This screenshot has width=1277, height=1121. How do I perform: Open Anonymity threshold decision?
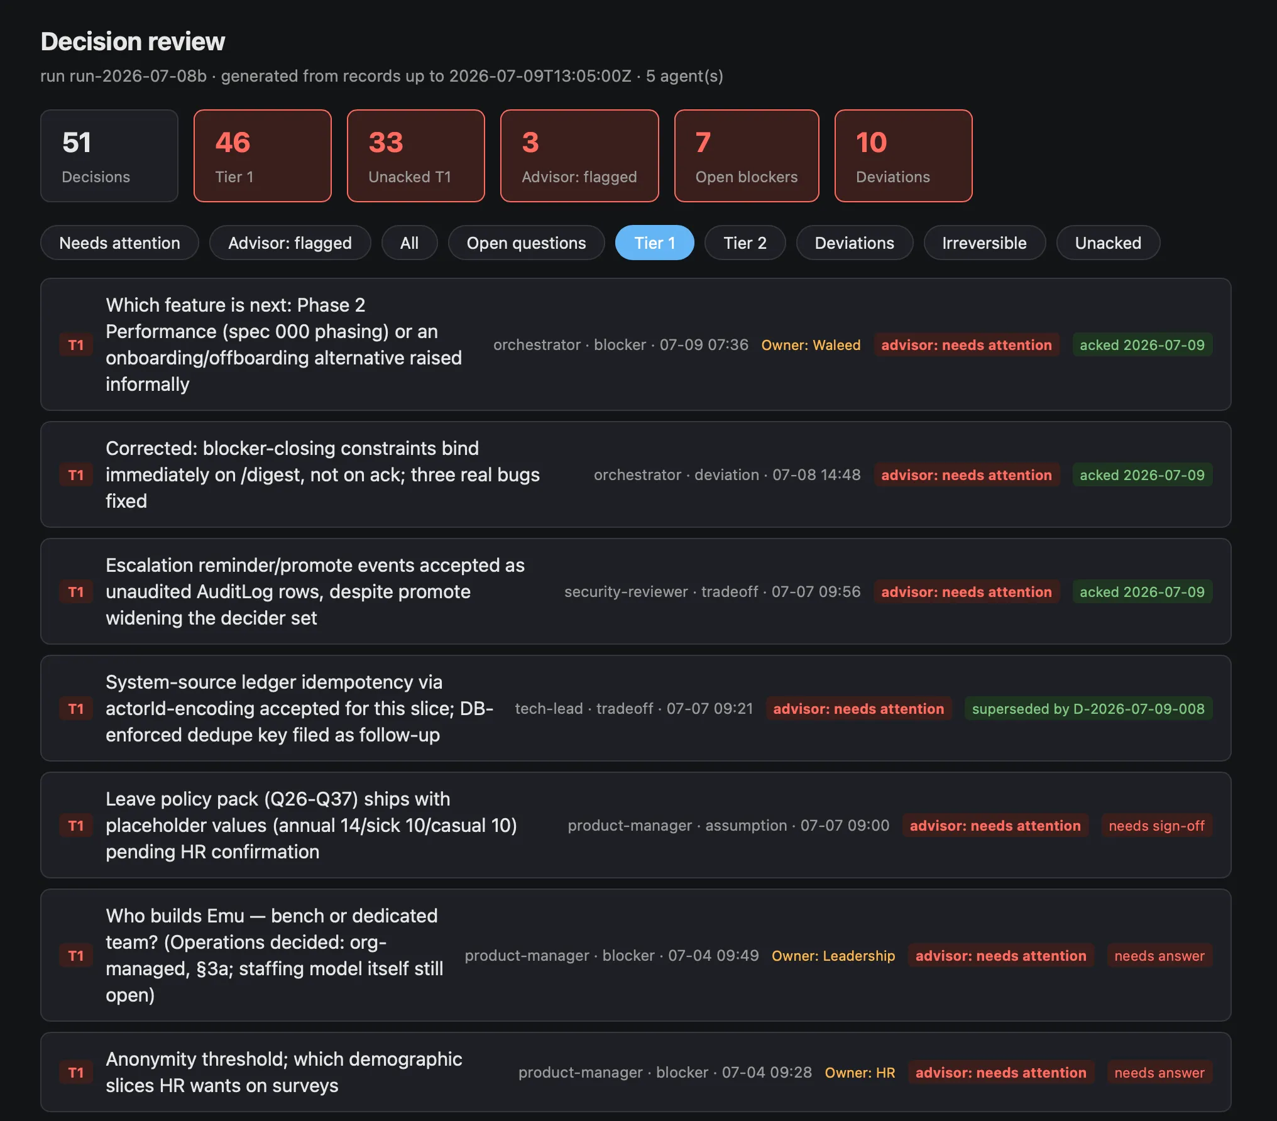pyautogui.click(x=635, y=1072)
